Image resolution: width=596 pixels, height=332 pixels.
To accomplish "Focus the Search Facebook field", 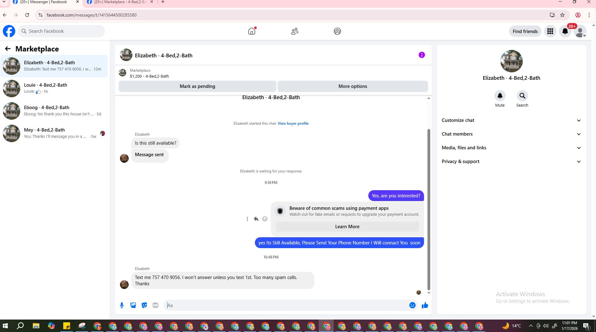I will pyautogui.click(x=61, y=31).
